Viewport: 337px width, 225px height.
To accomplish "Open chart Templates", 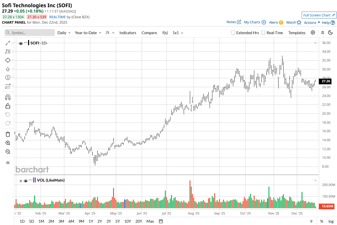I will pyautogui.click(x=297, y=33).
